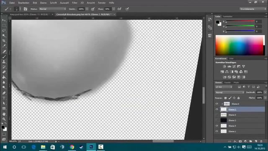Select the Blur tool
268x151 pixels.
pyautogui.click(x=4, y=82)
